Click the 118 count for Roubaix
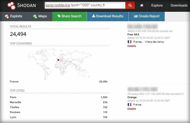 click(105, 112)
